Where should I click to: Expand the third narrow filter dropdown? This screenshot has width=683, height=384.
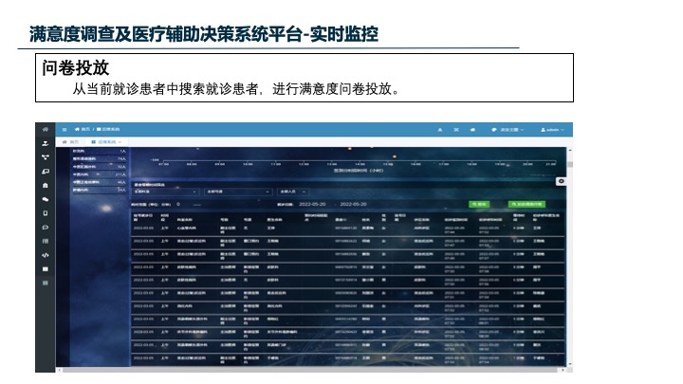pyautogui.click(x=293, y=192)
